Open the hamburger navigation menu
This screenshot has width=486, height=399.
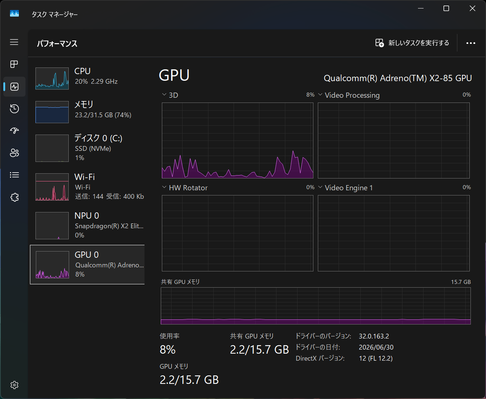tap(14, 42)
